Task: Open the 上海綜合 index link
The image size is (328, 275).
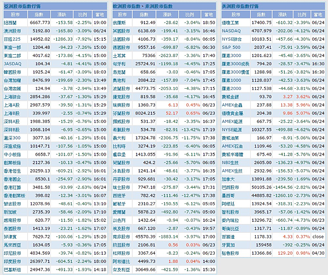Action: [13, 97]
